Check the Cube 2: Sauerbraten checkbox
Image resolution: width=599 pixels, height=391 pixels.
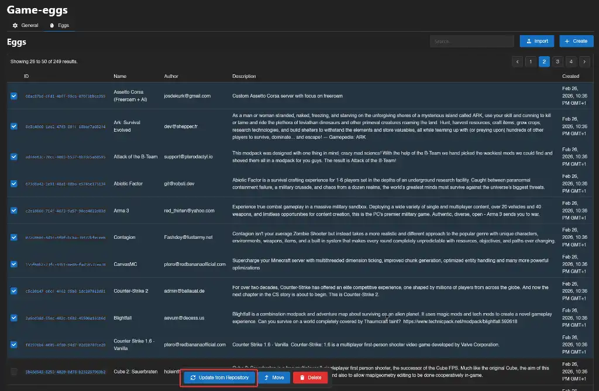coord(14,372)
